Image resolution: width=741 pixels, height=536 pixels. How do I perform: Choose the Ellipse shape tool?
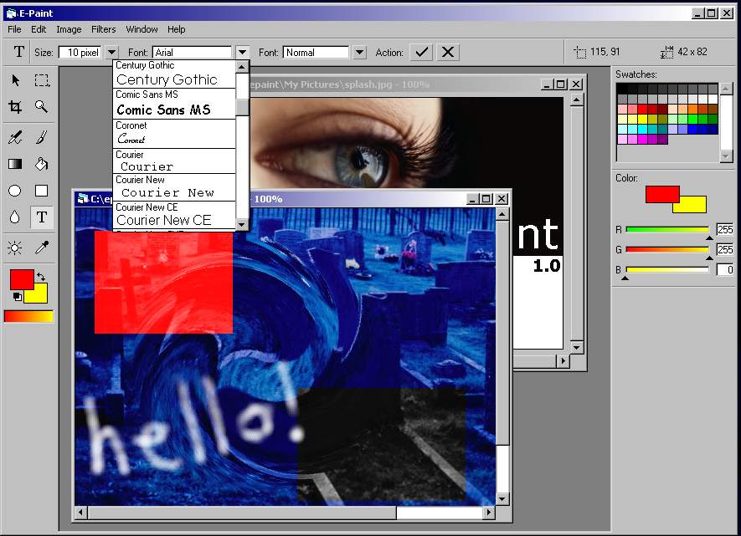(x=15, y=191)
